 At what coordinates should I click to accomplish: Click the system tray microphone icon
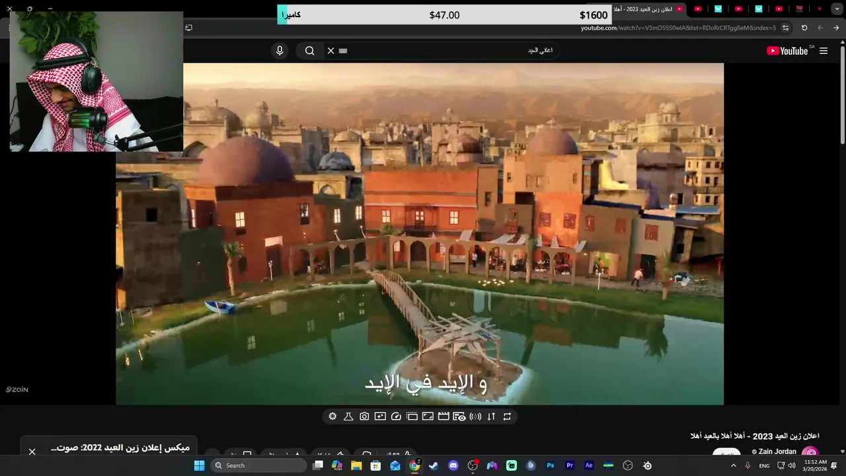point(748,465)
